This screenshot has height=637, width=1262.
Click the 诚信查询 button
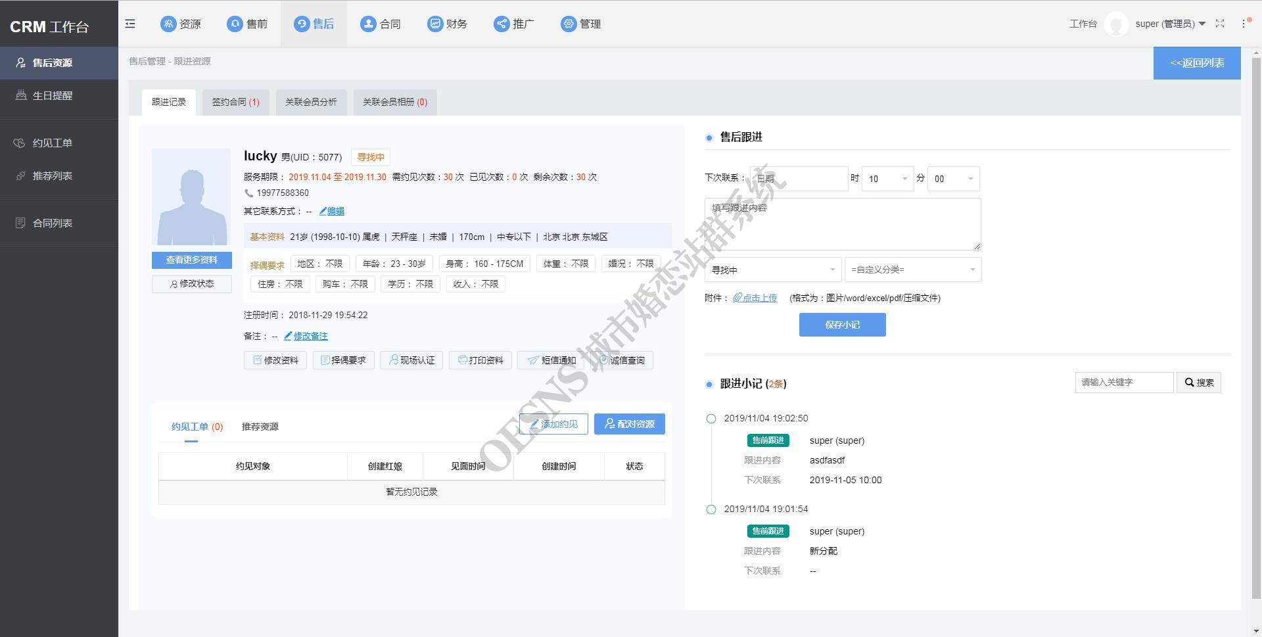(x=621, y=360)
